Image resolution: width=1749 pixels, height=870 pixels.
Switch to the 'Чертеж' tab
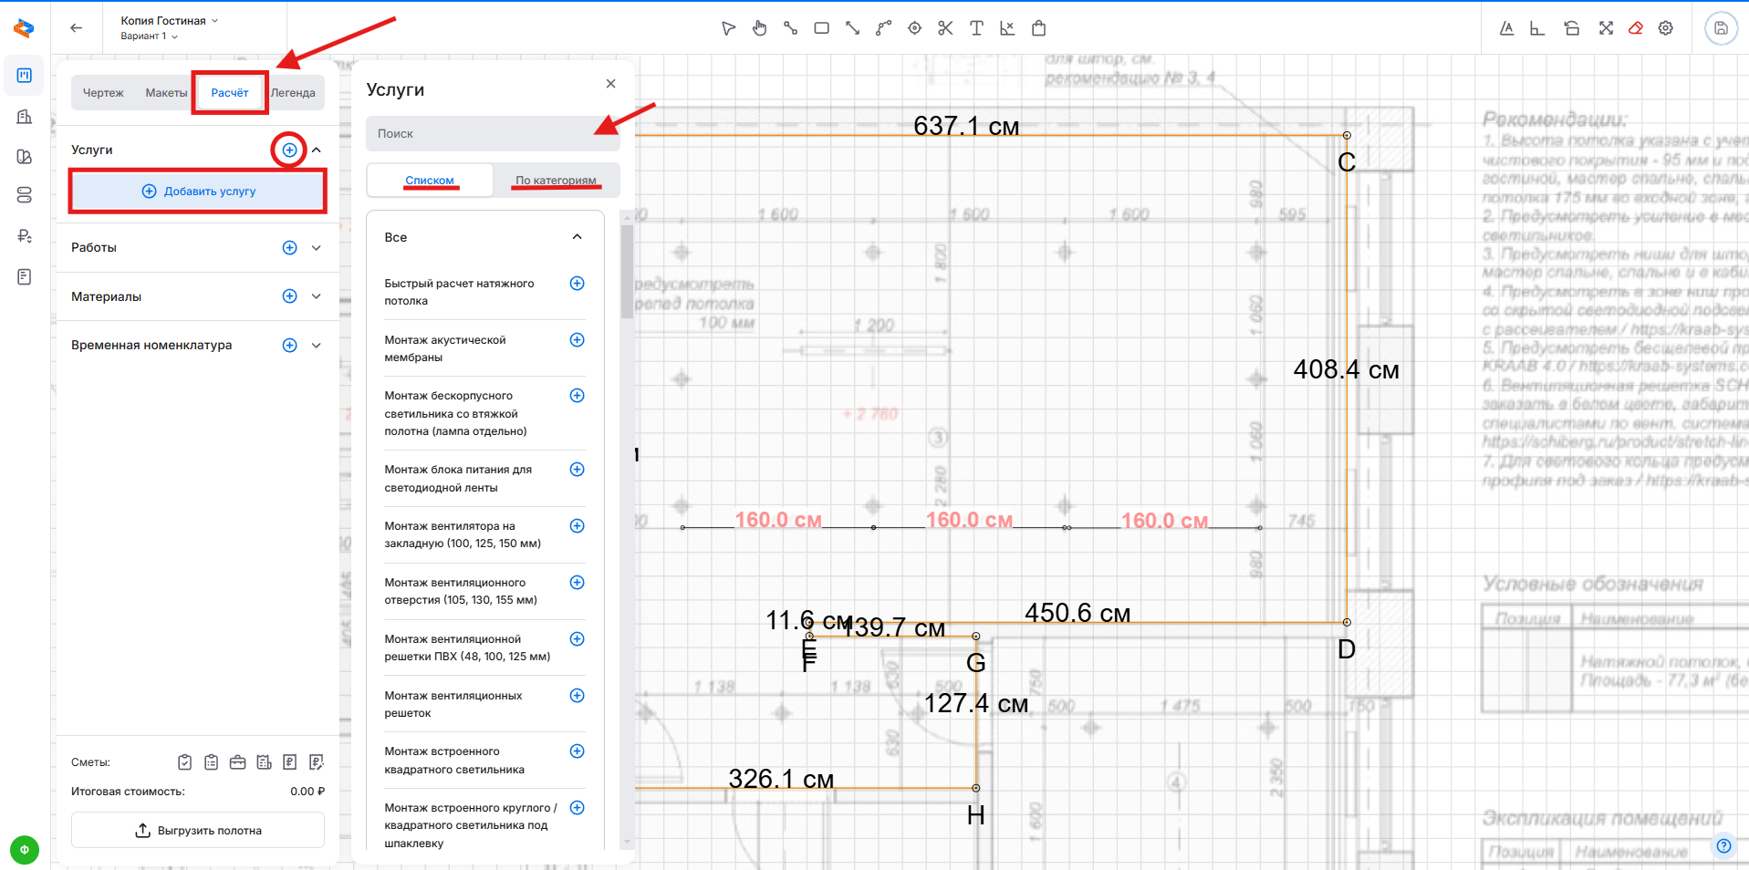pyautogui.click(x=103, y=93)
